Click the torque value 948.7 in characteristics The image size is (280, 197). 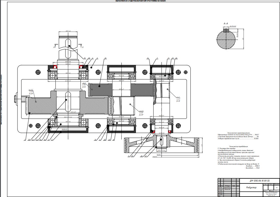point(257,135)
